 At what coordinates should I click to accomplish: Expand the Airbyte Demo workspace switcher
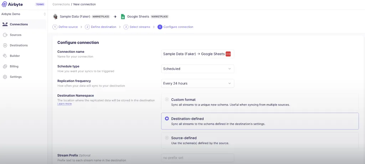(x=24, y=14)
